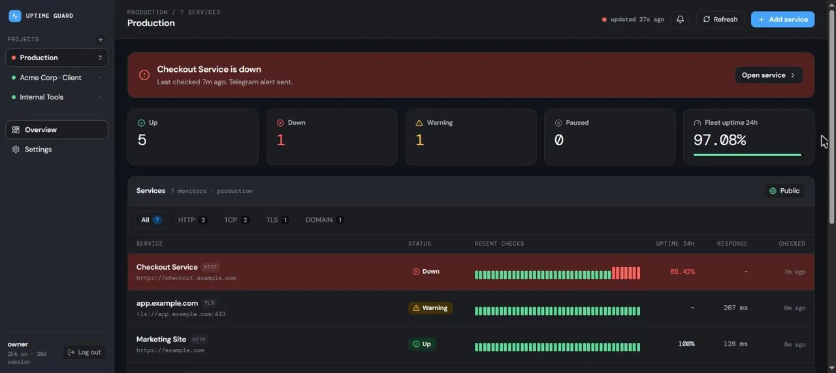
Task: Click the Warning stat card
Action: tap(471, 137)
